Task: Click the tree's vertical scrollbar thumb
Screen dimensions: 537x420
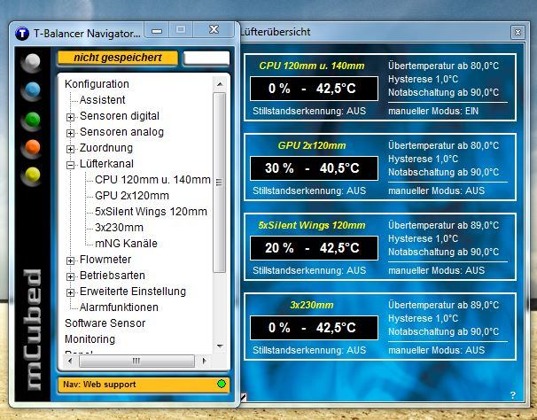Action: (x=219, y=183)
